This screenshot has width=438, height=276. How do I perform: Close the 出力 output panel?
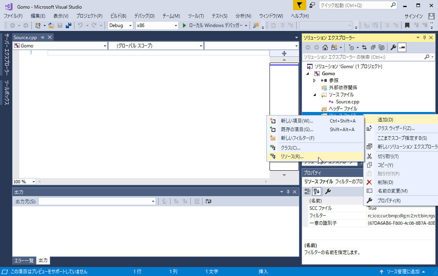[x=295, y=192]
